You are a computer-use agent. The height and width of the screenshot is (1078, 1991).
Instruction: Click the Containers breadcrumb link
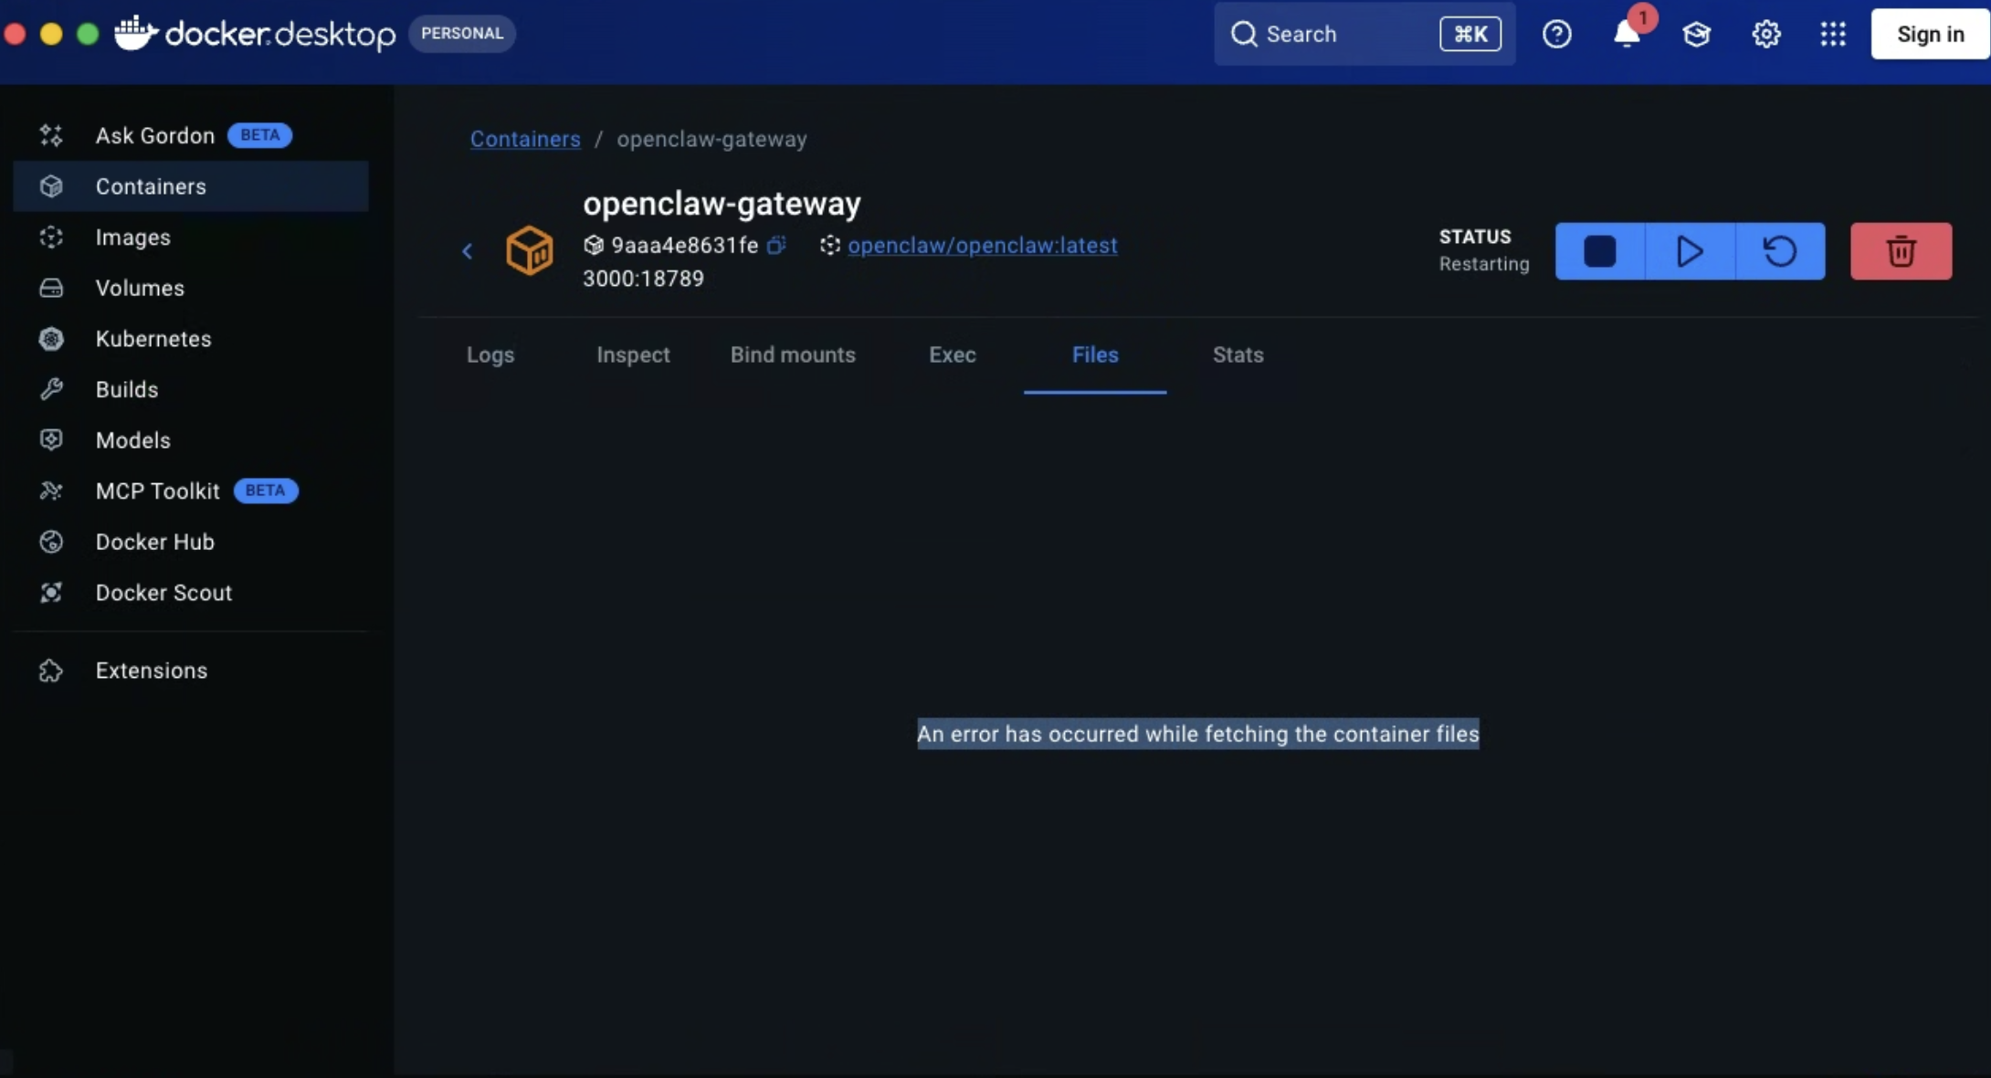coord(525,139)
